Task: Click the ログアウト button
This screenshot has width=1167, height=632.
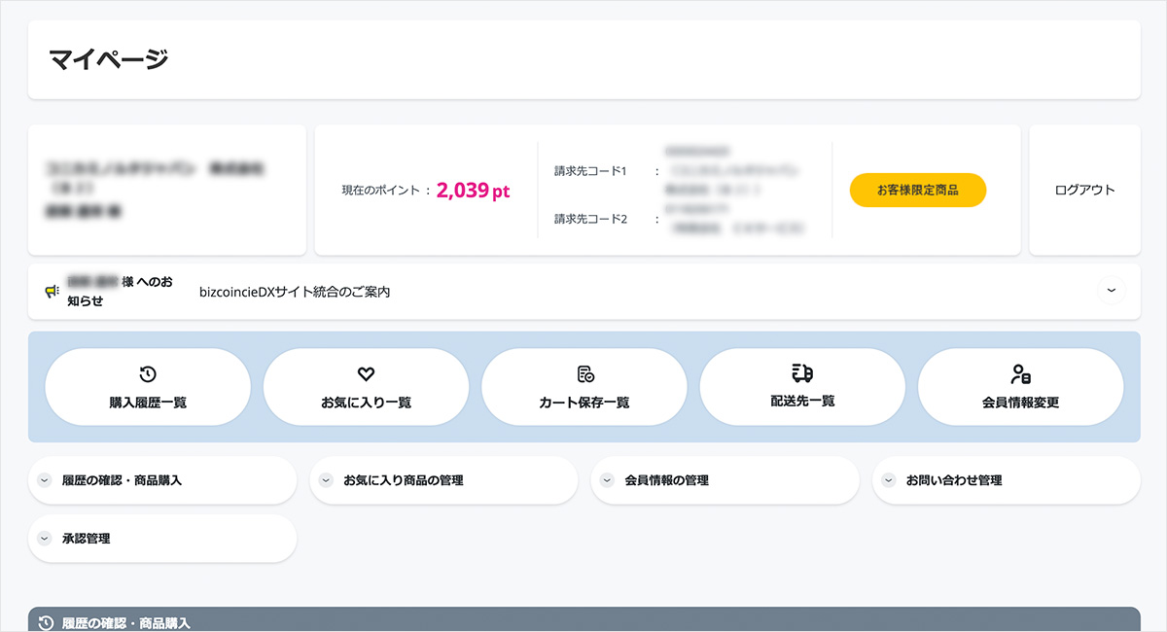Action: pyautogui.click(x=1084, y=191)
